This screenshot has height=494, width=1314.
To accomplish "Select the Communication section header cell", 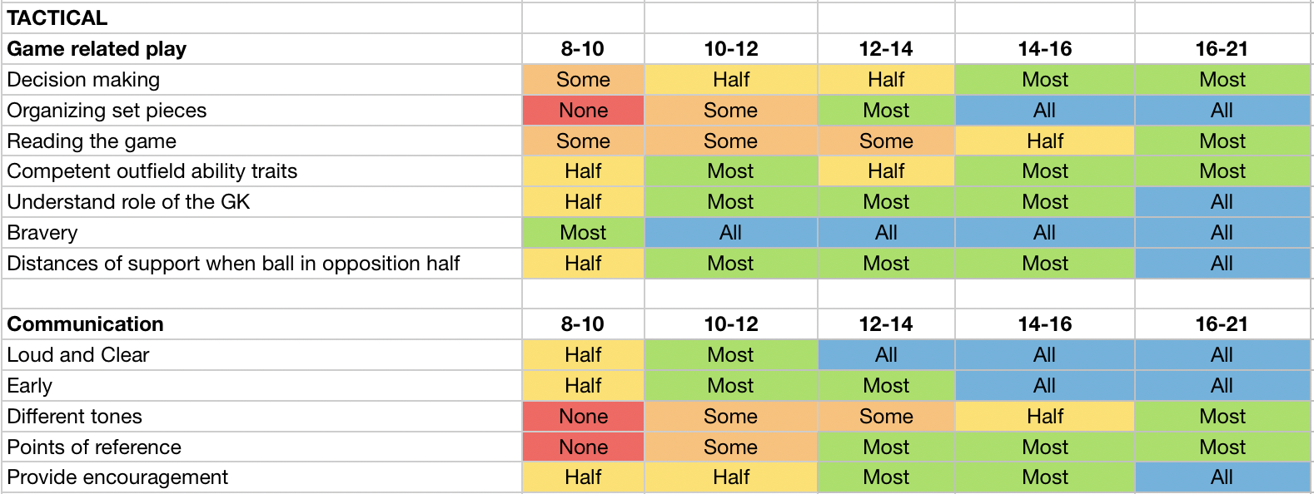I will point(261,324).
